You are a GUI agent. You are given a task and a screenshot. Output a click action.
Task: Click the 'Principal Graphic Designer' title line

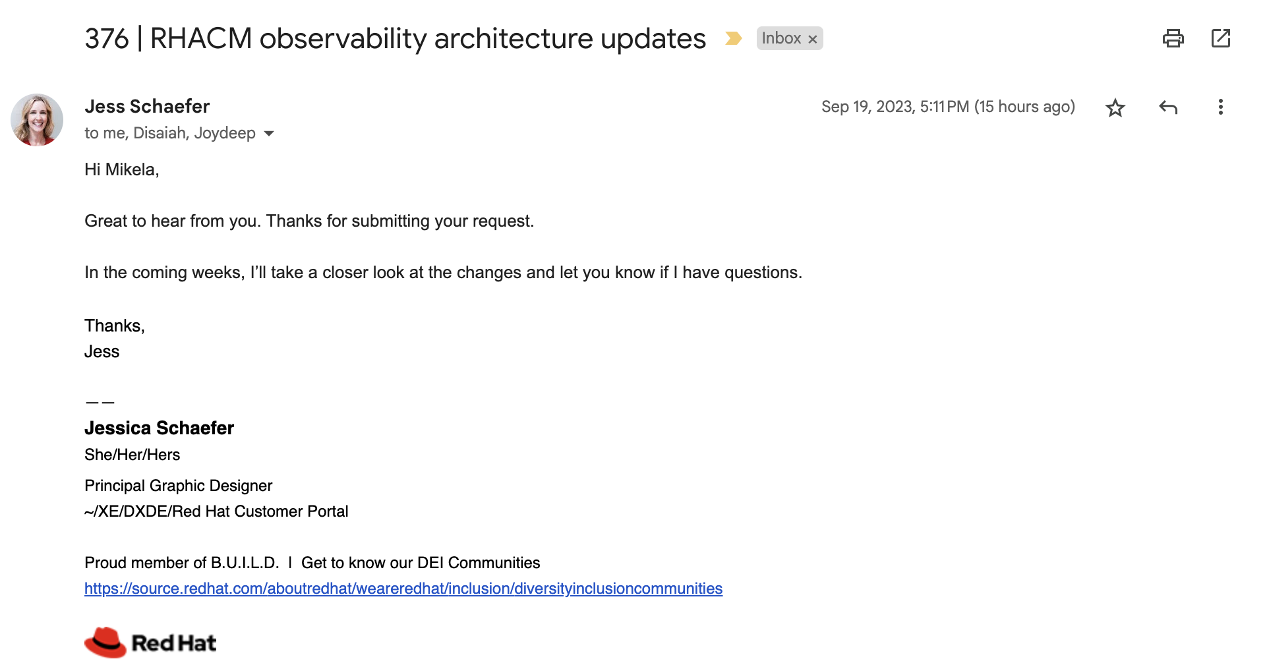(178, 486)
